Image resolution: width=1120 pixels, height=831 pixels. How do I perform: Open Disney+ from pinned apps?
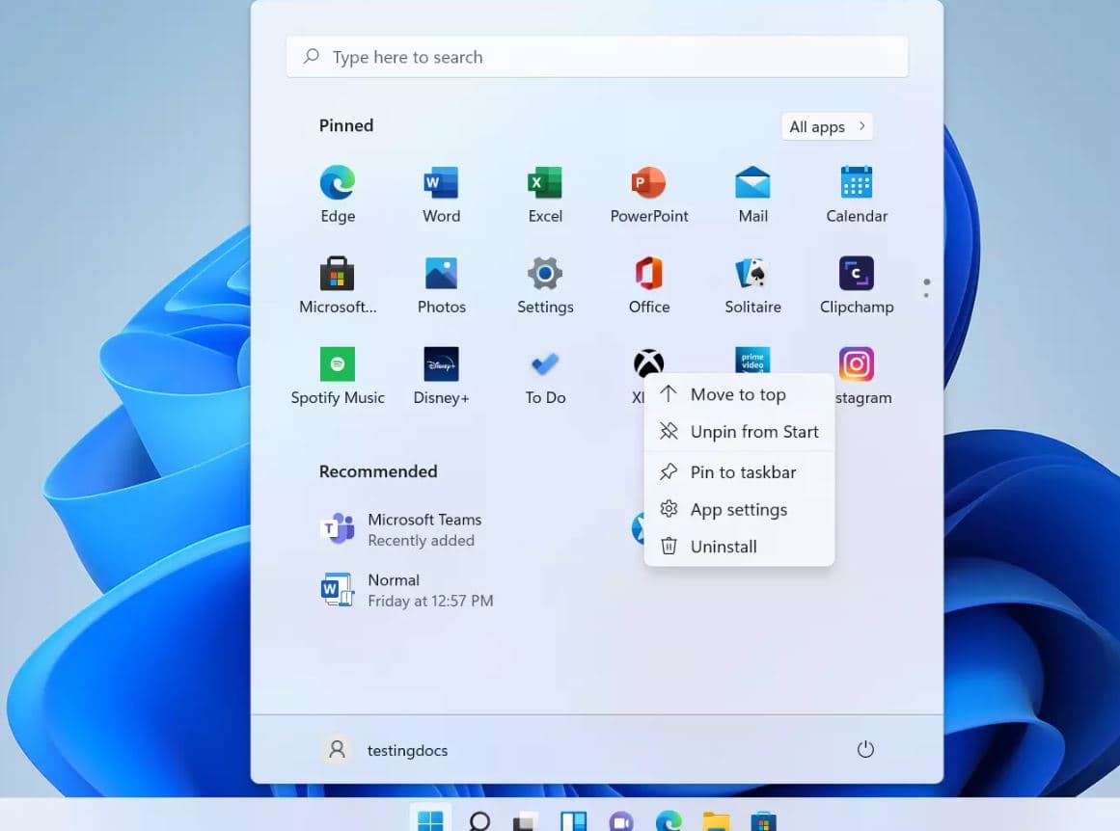click(441, 371)
